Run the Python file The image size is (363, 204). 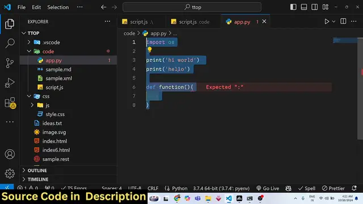pyautogui.click(x=327, y=22)
